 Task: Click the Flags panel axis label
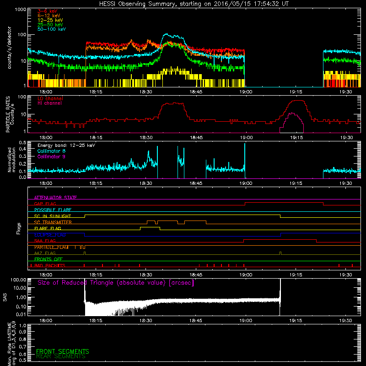click(x=19, y=228)
